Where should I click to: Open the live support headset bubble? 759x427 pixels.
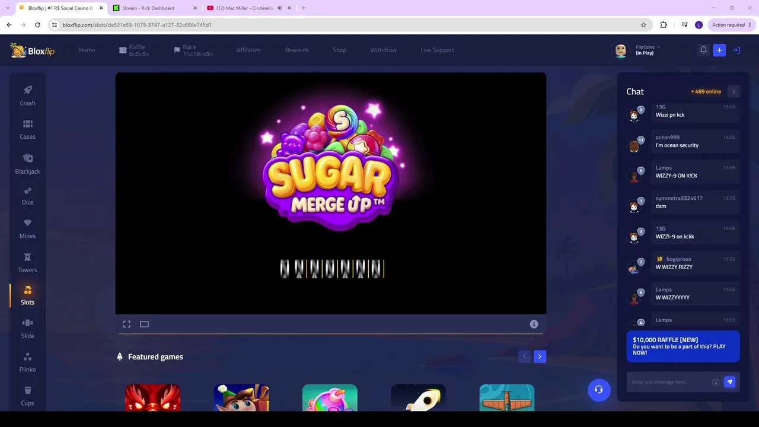[599, 390]
